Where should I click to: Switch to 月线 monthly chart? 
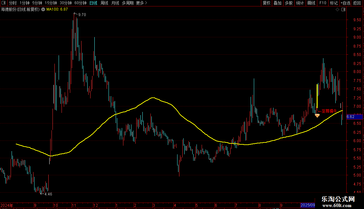click(115, 3)
